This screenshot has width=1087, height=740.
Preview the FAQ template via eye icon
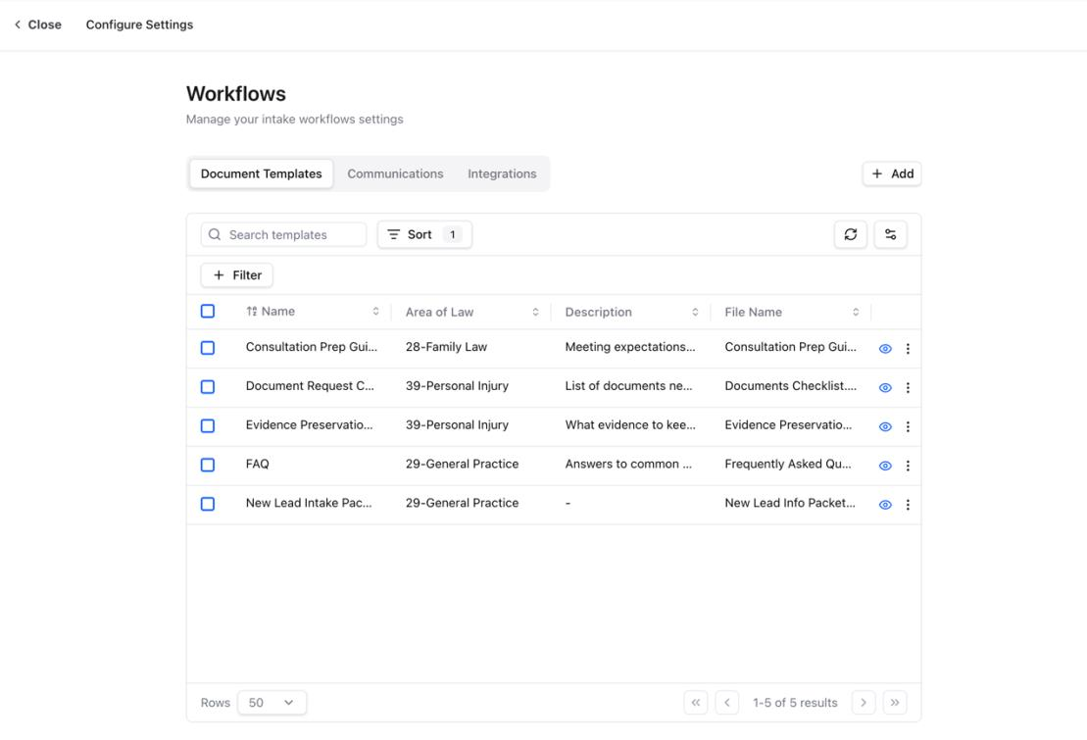pyautogui.click(x=885, y=467)
